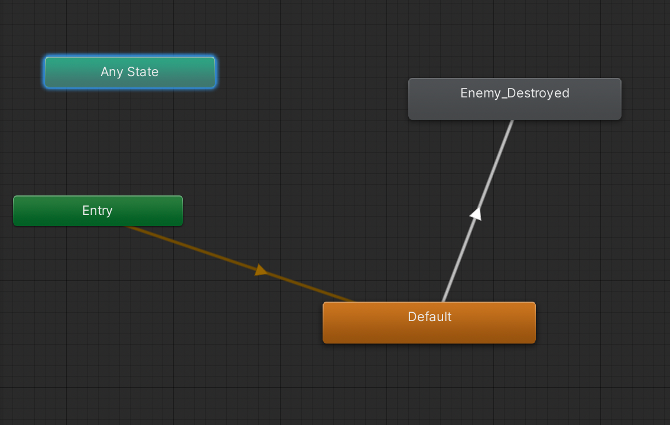This screenshot has height=425, width=670.
Task: Click the Entry label text
Action: tap(97, 211)
